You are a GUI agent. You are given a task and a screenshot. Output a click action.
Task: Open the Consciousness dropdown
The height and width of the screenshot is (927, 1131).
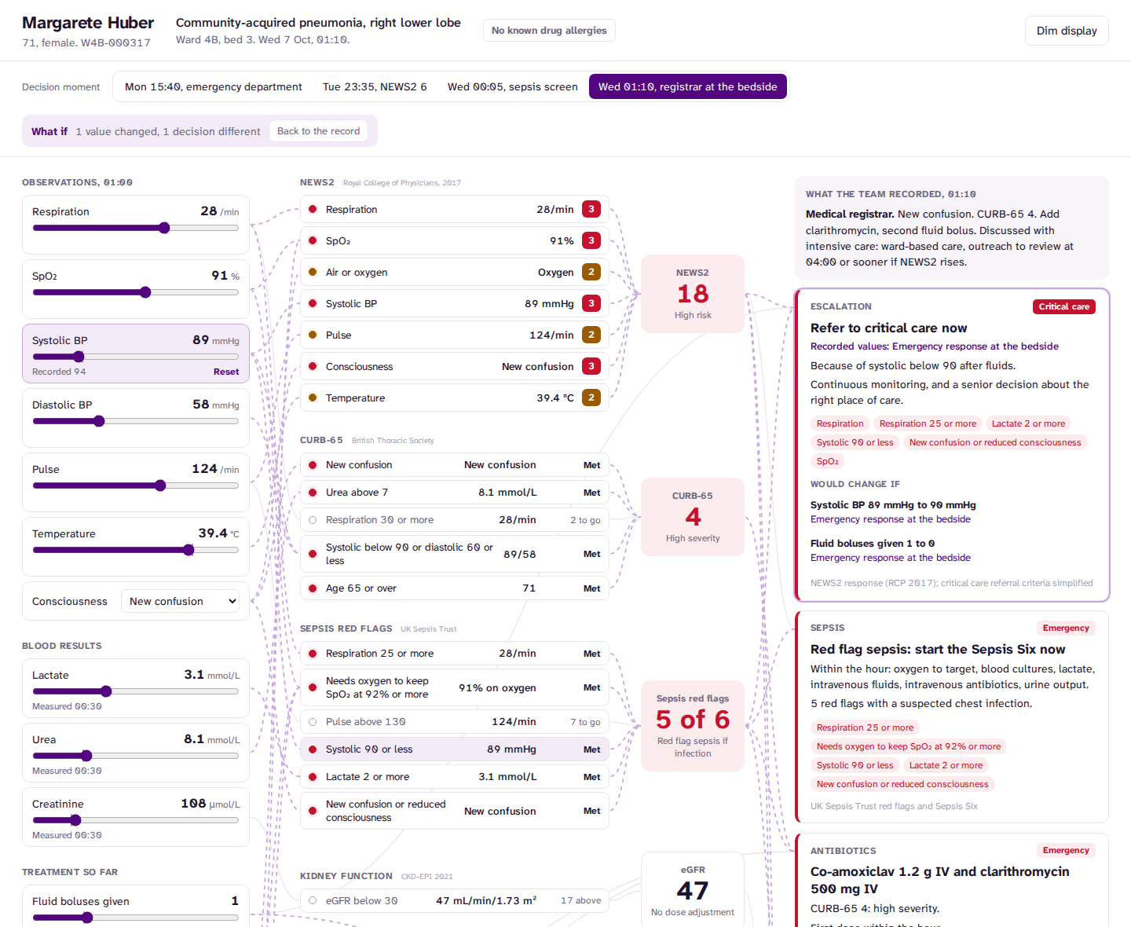[x=181, y=601]
